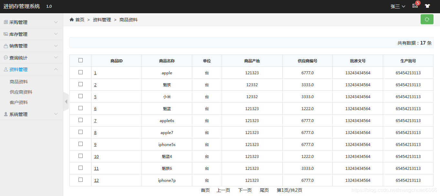Click the home icon in breadcrumb
440x196 pixels.
click(71, 20)
